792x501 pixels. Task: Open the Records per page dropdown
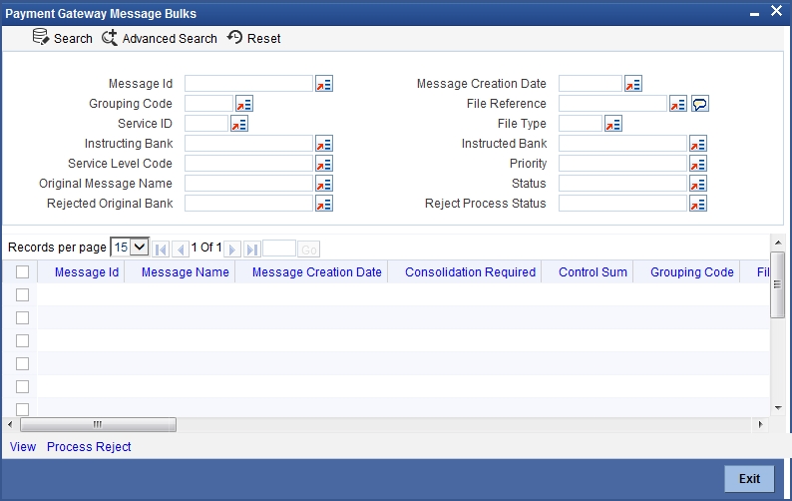click(130, 248)
